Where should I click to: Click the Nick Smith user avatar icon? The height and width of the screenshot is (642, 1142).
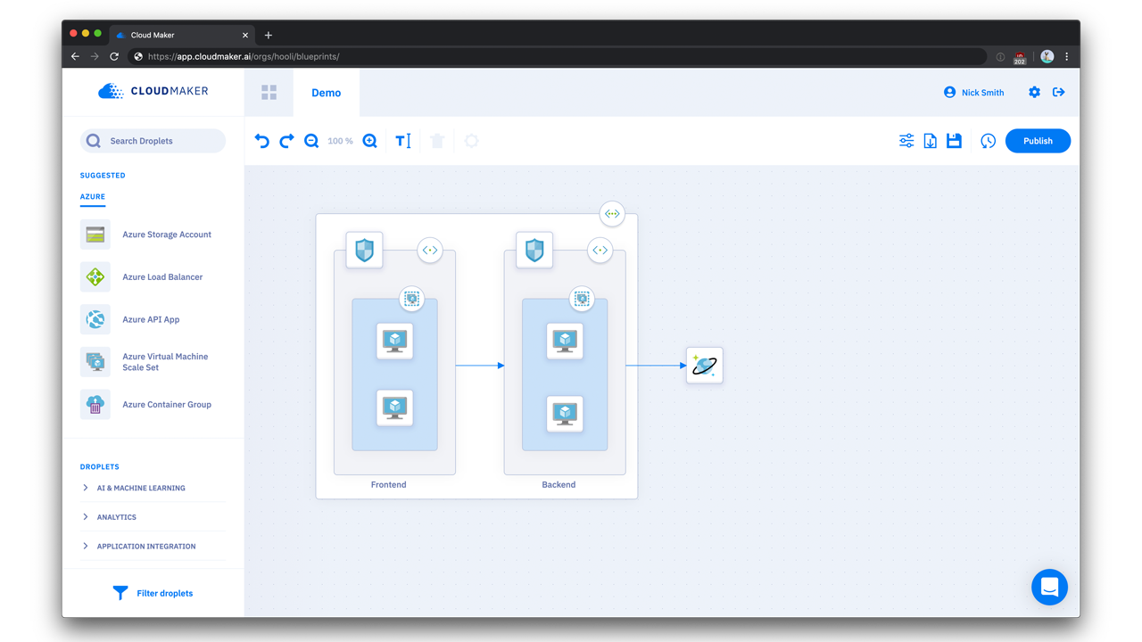coord(949,93)
